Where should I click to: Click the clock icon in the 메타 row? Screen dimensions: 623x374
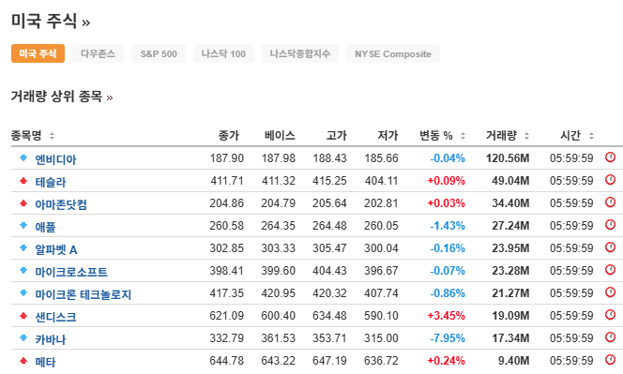pos(610,360)
